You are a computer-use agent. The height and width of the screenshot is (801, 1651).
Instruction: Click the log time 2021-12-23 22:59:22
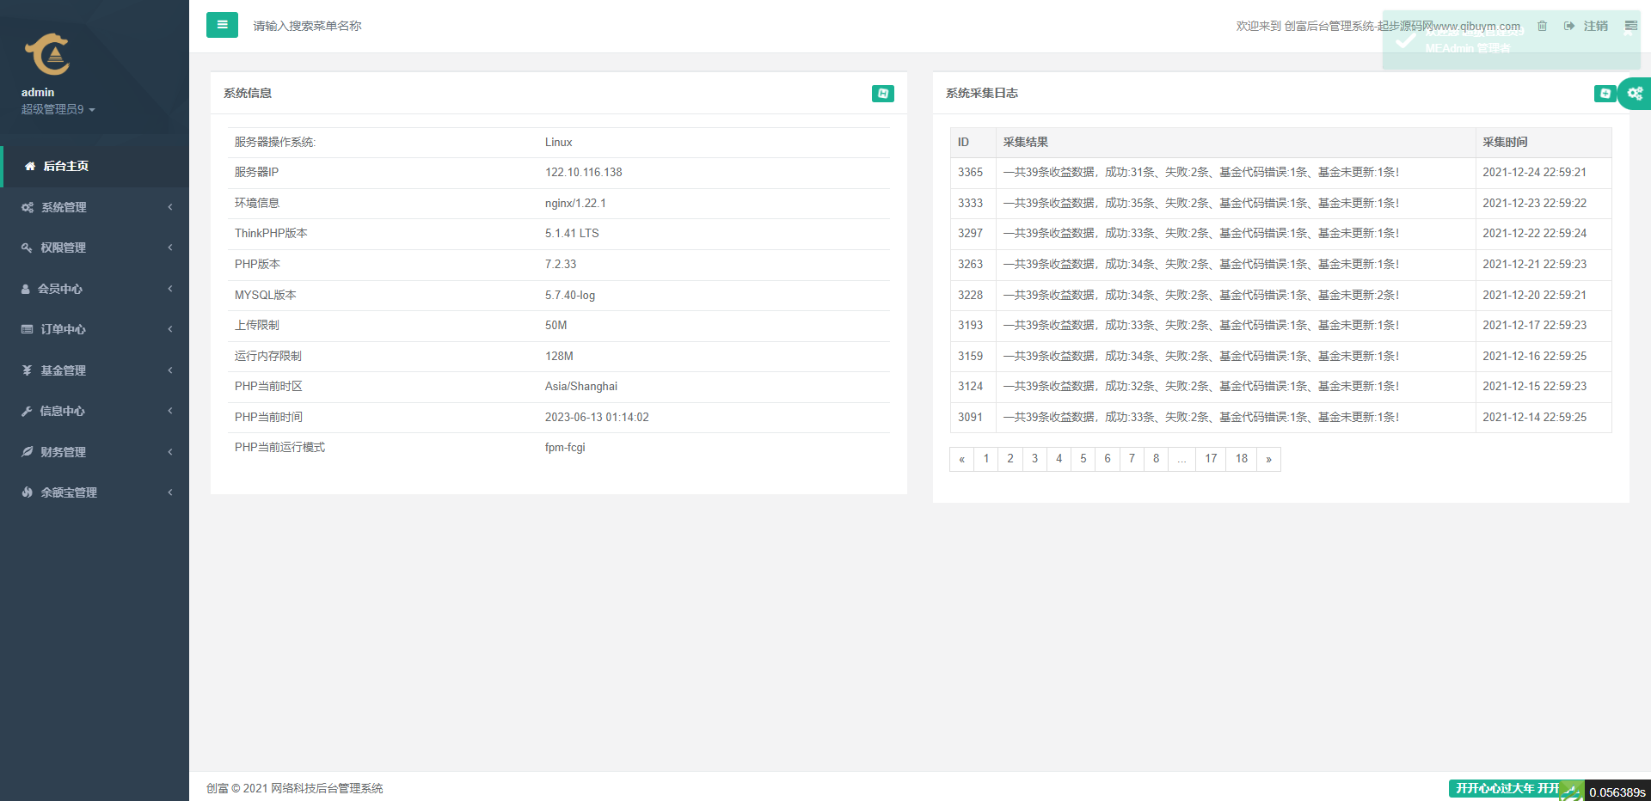(1535, 204)
